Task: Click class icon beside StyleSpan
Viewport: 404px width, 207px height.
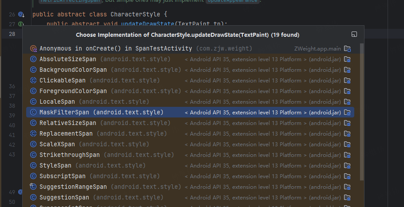Action: click(x=33, y=165)
